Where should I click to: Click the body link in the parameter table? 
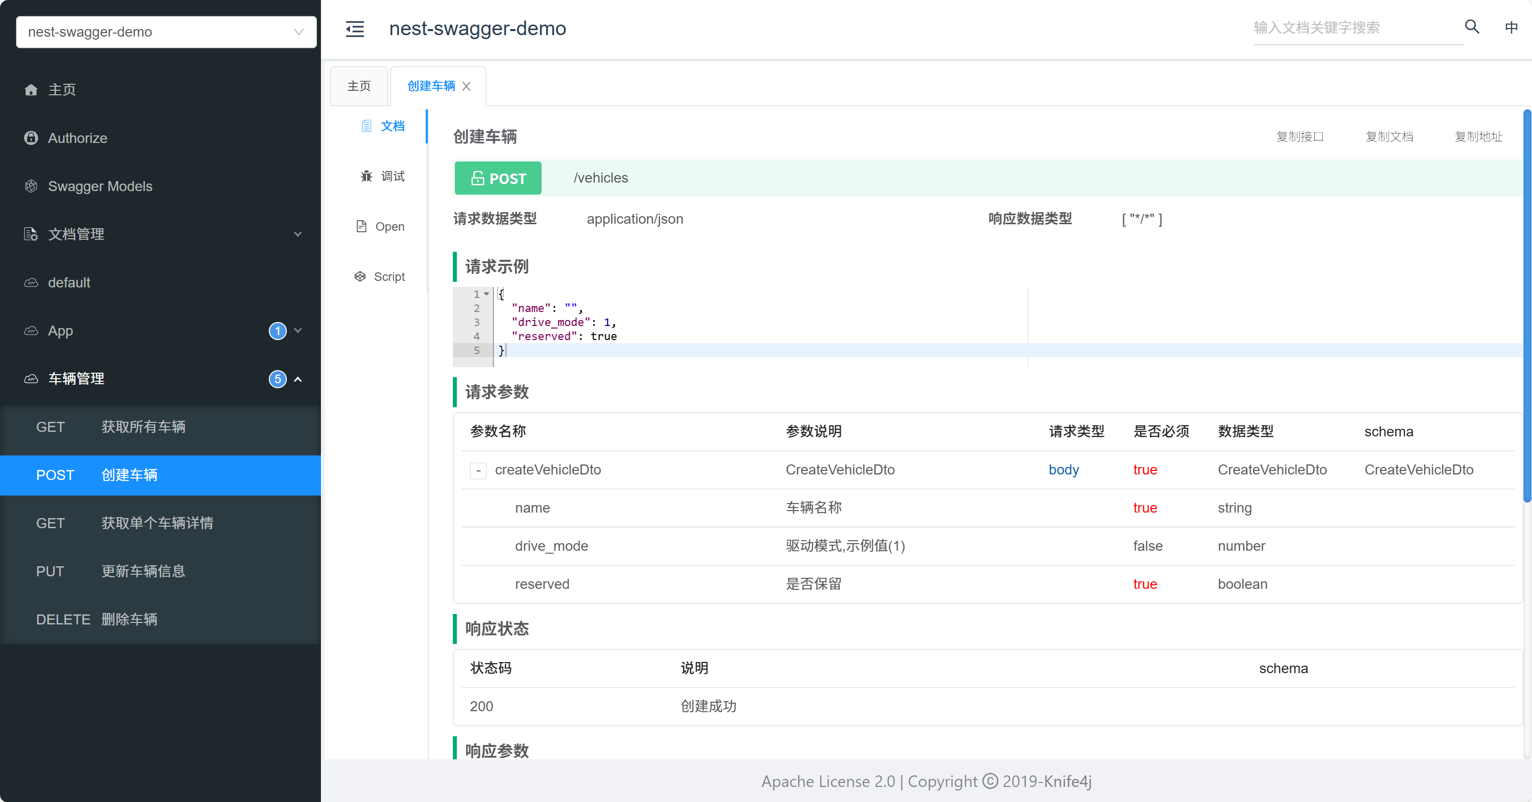(1063, 470)
